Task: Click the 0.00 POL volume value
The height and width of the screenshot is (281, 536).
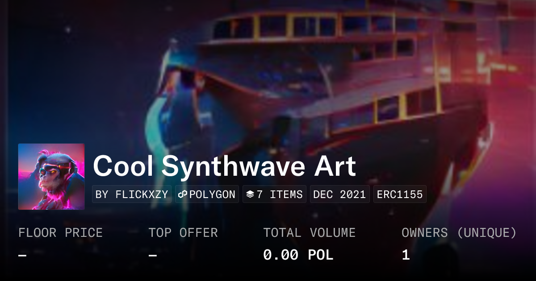Action: tap(298, 255)
